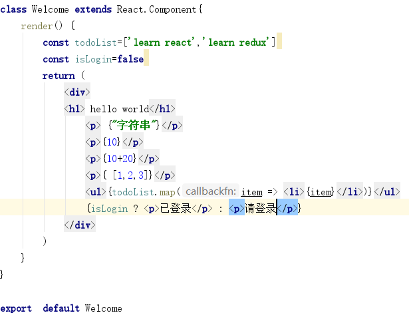Click the todoList variable declaration
409x313 pixels.
click(x=96, y=43)
